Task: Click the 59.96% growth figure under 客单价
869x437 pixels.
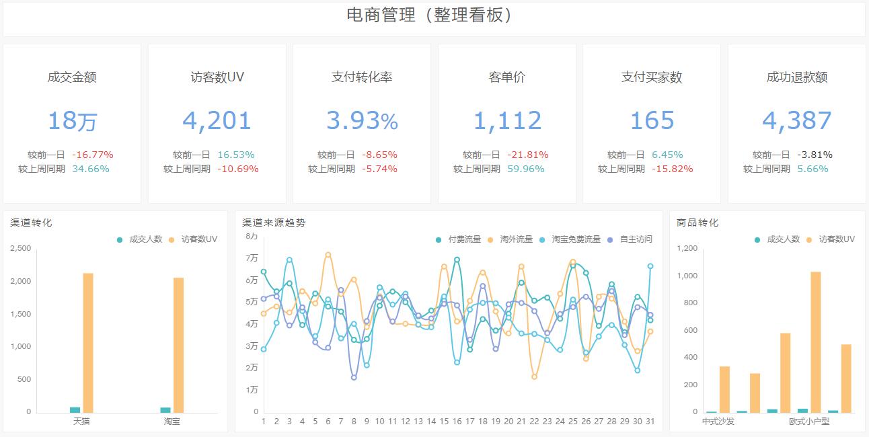Action: 527,169
